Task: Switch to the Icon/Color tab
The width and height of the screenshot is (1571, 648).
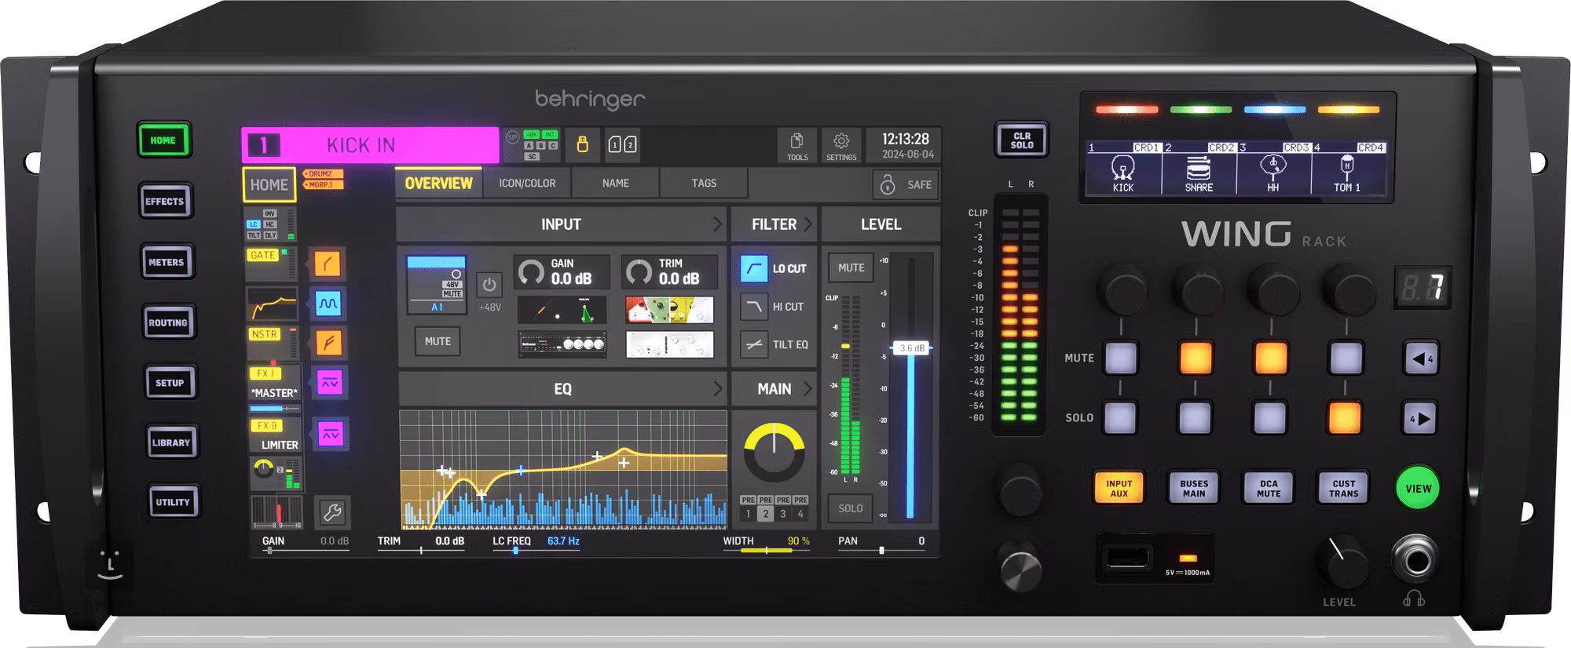Action: tap(527, 184)
